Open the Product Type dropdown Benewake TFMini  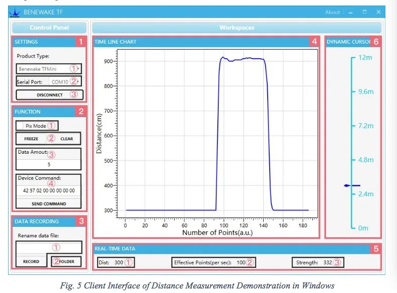pos(49,69)
